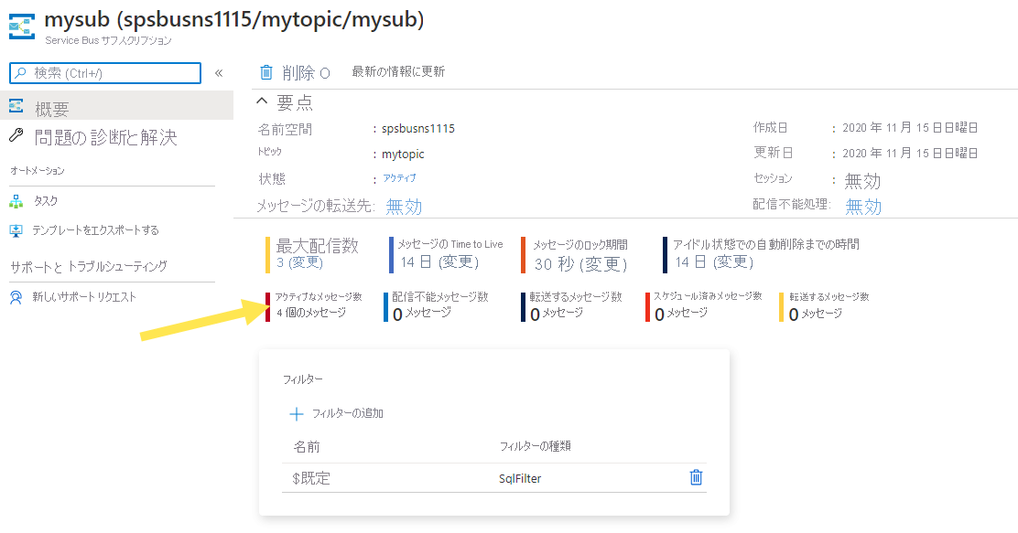Focus the 検索 (Ctrl+/) search box

pos(105,73)
